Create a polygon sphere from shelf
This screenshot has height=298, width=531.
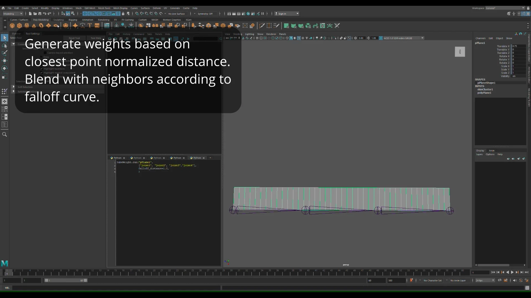tap(12, 26)
